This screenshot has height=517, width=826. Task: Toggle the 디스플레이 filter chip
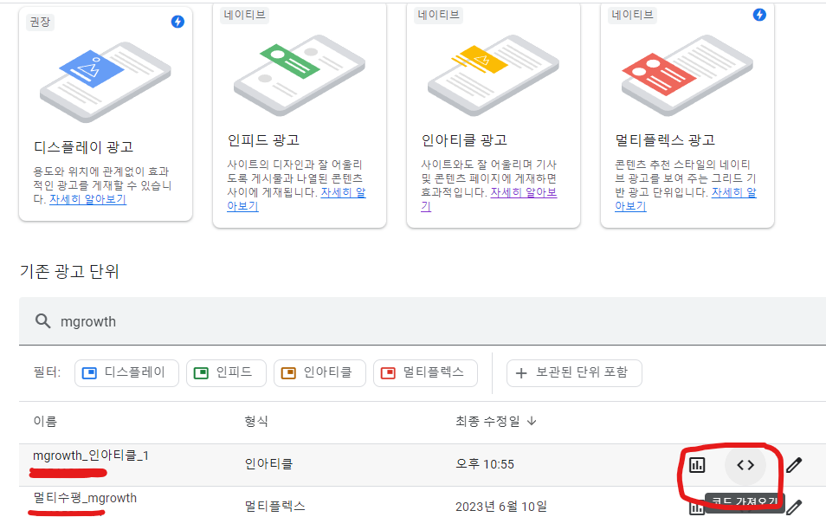126,372
